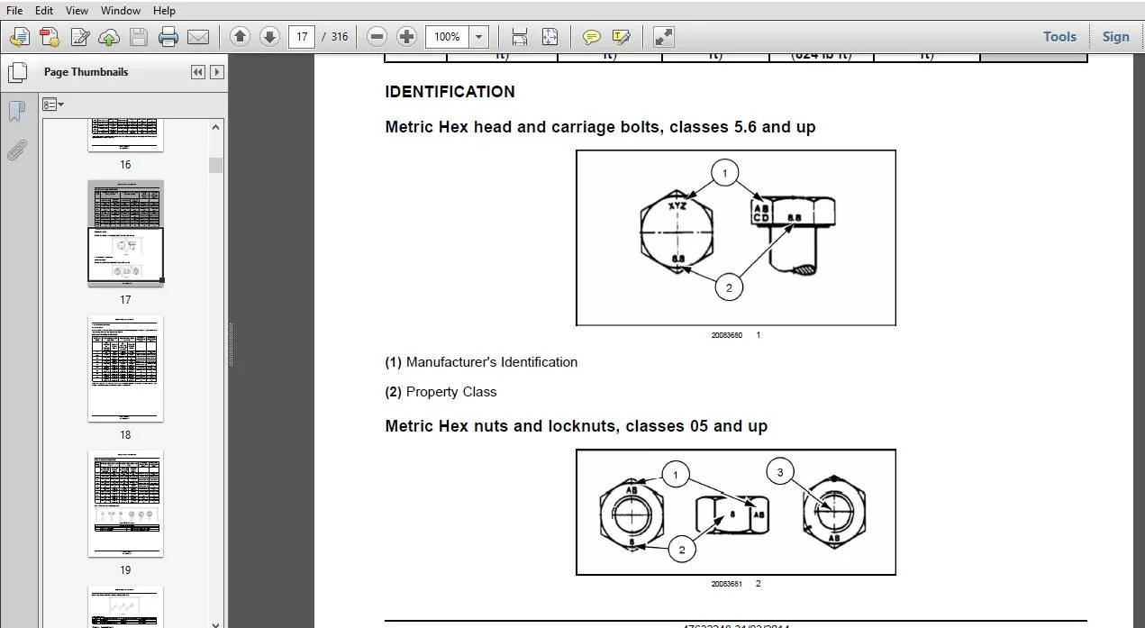This screenshot has height=628, width=1145.
Task: Click the Save floppy disk icon
Action: coord(138,37)
